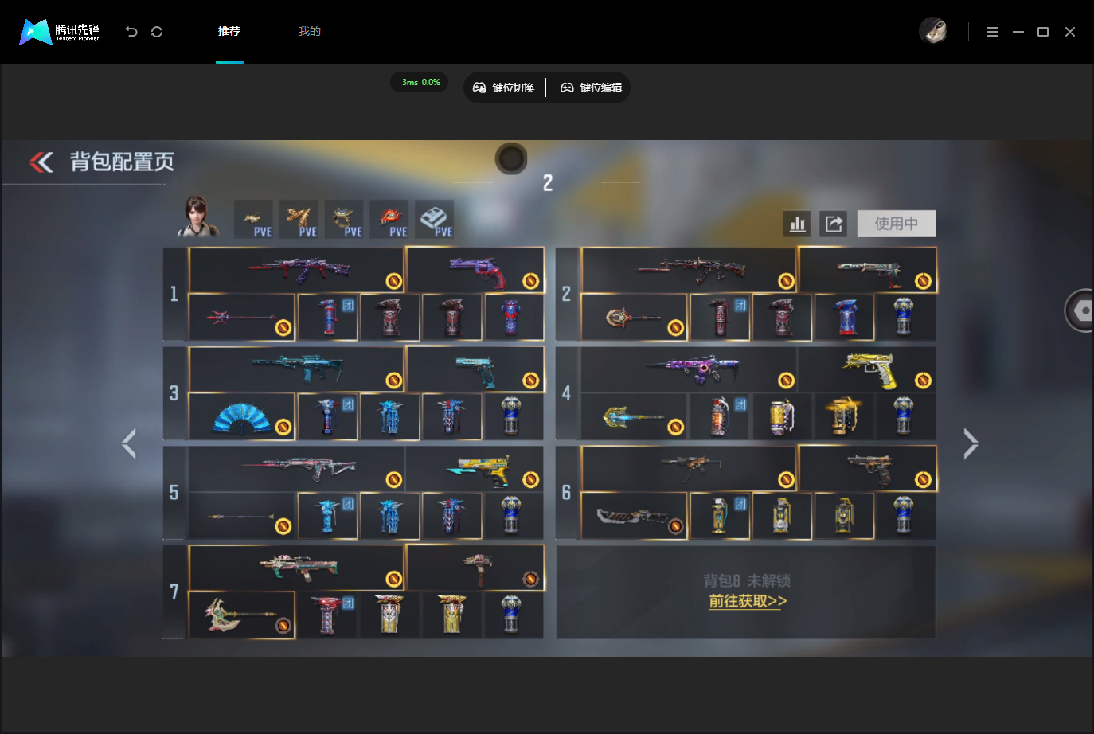Select the female character portrait
1094x734 pixels.
[x=199, y=217]
